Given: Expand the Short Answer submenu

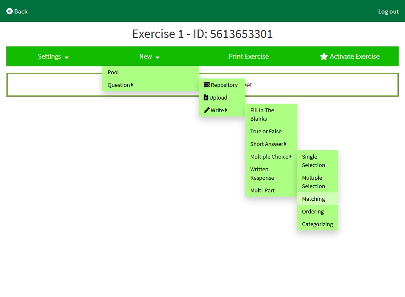Looking at the screenshot, I should click(x=268, y=144).
